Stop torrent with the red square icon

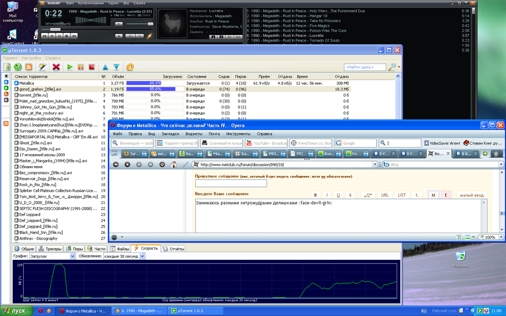92,67
